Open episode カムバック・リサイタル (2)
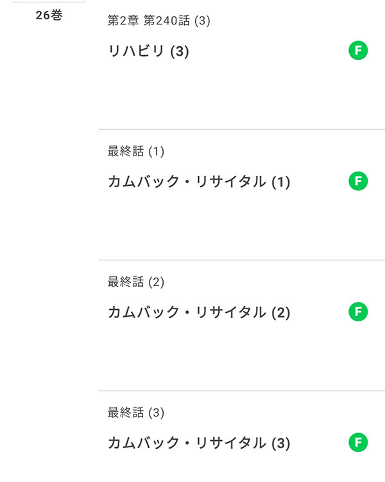Image resolution: width=385 pixels, height=482 pixels. click(x=199, y=312)
